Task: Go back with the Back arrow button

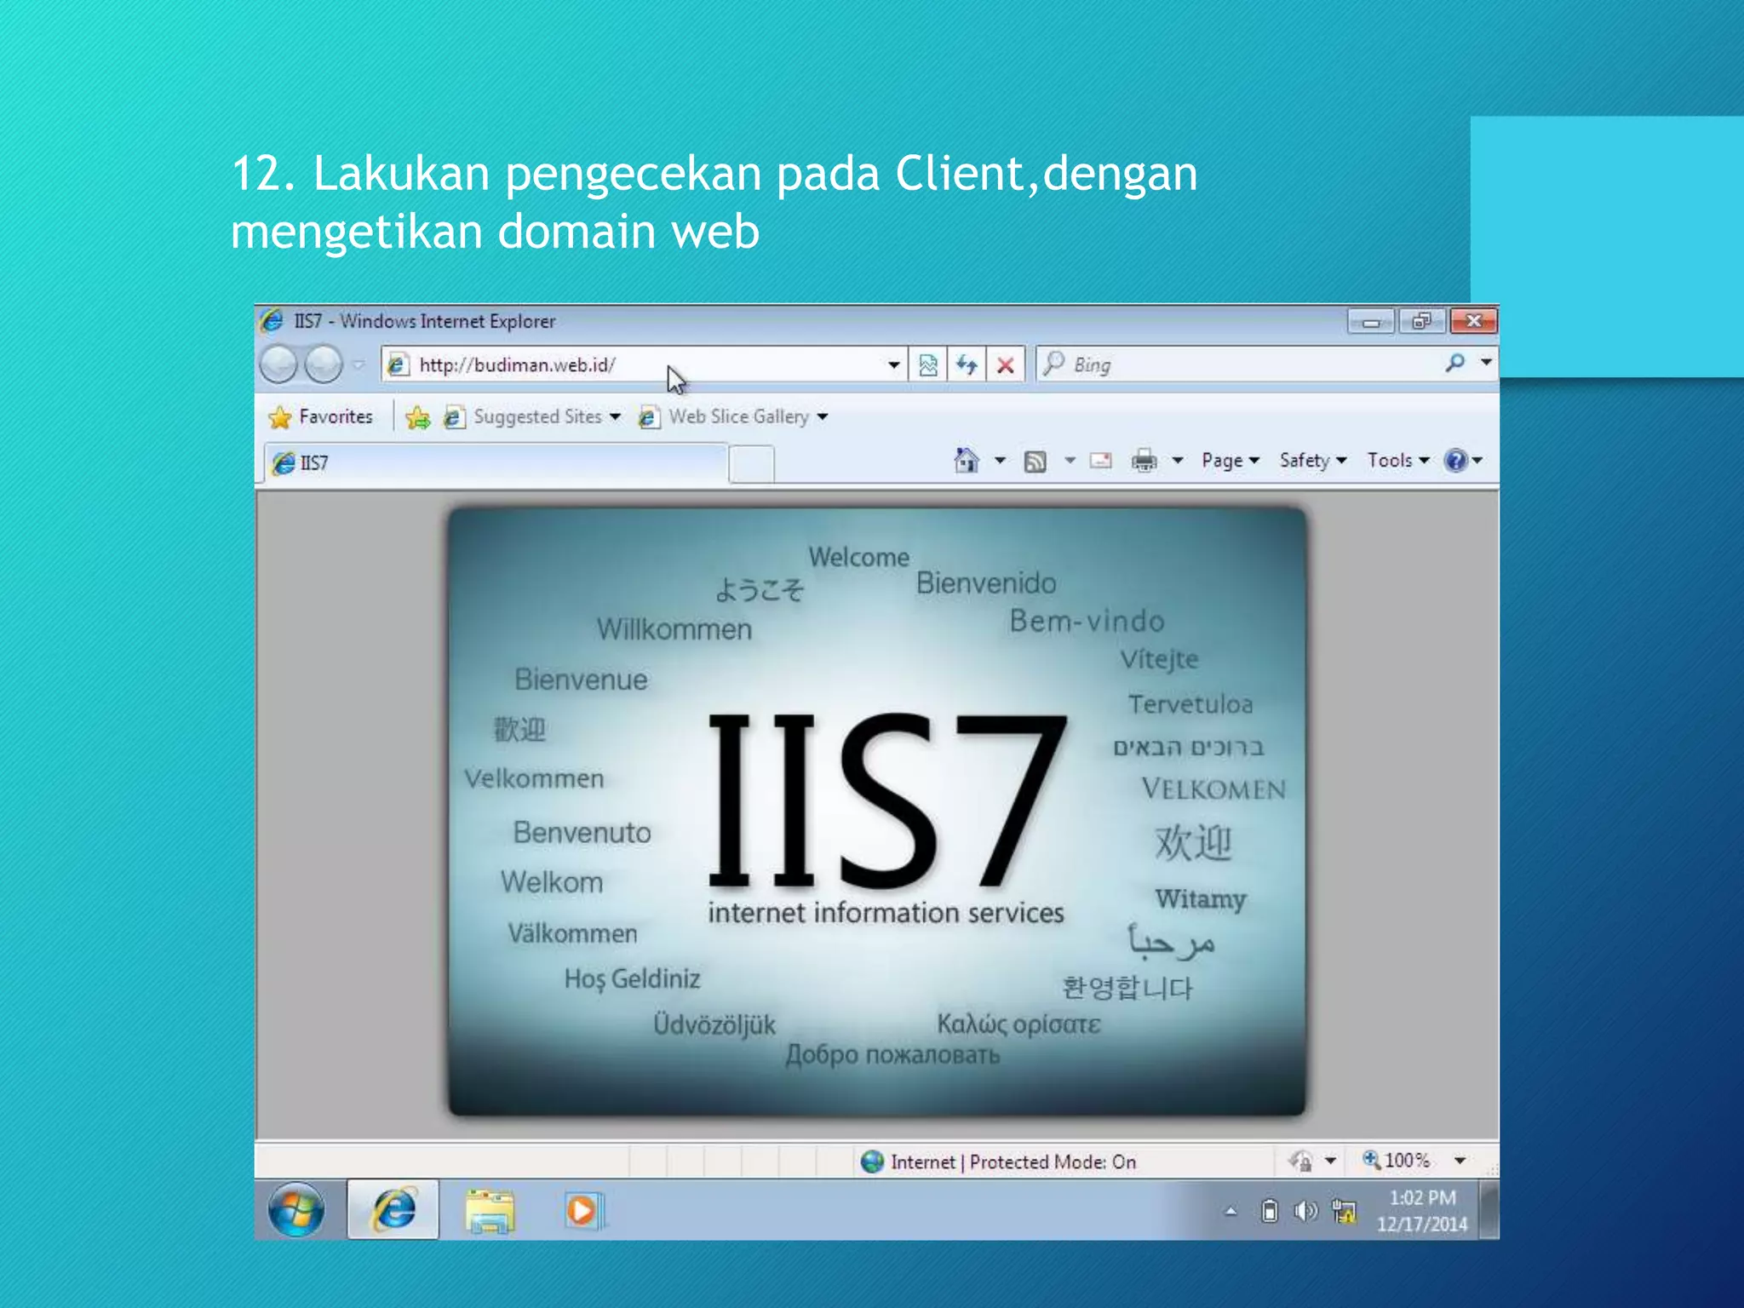Action: [278, 365]
